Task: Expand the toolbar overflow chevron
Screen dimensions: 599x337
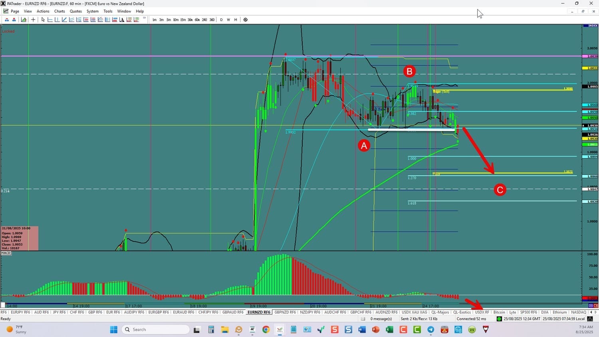Action: pos(145,18)
